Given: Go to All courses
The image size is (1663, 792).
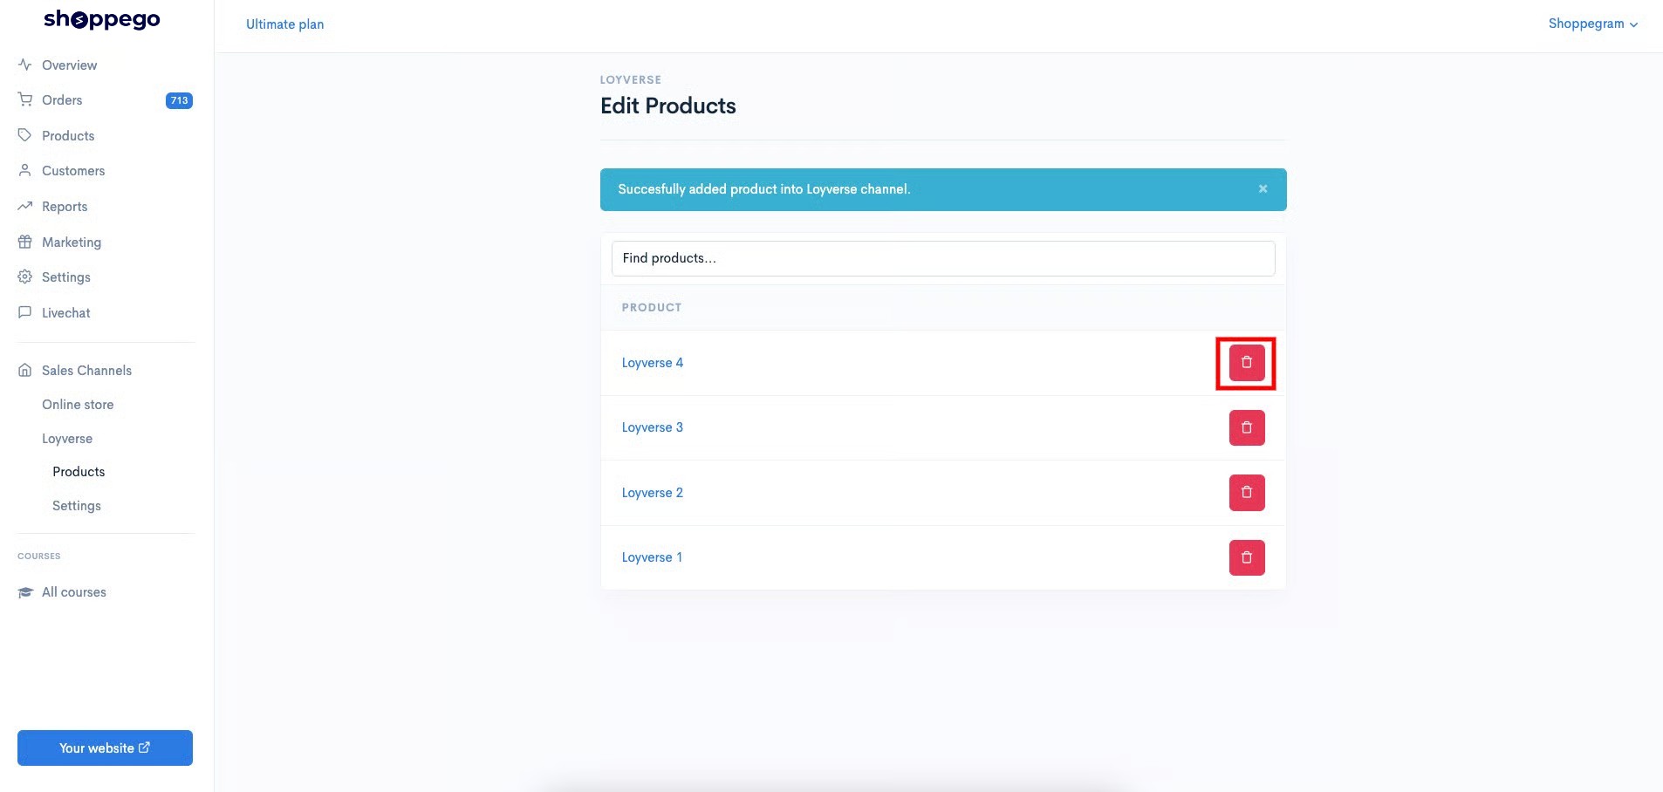Looking at the screenshot, I should [x=74, y=592].
